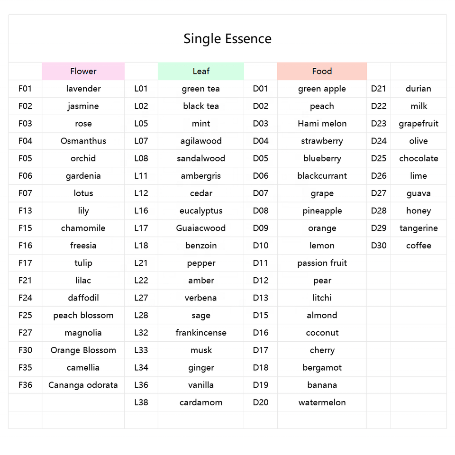
Task: Click the pink Flower header cell
Action: tap(83, 71)
